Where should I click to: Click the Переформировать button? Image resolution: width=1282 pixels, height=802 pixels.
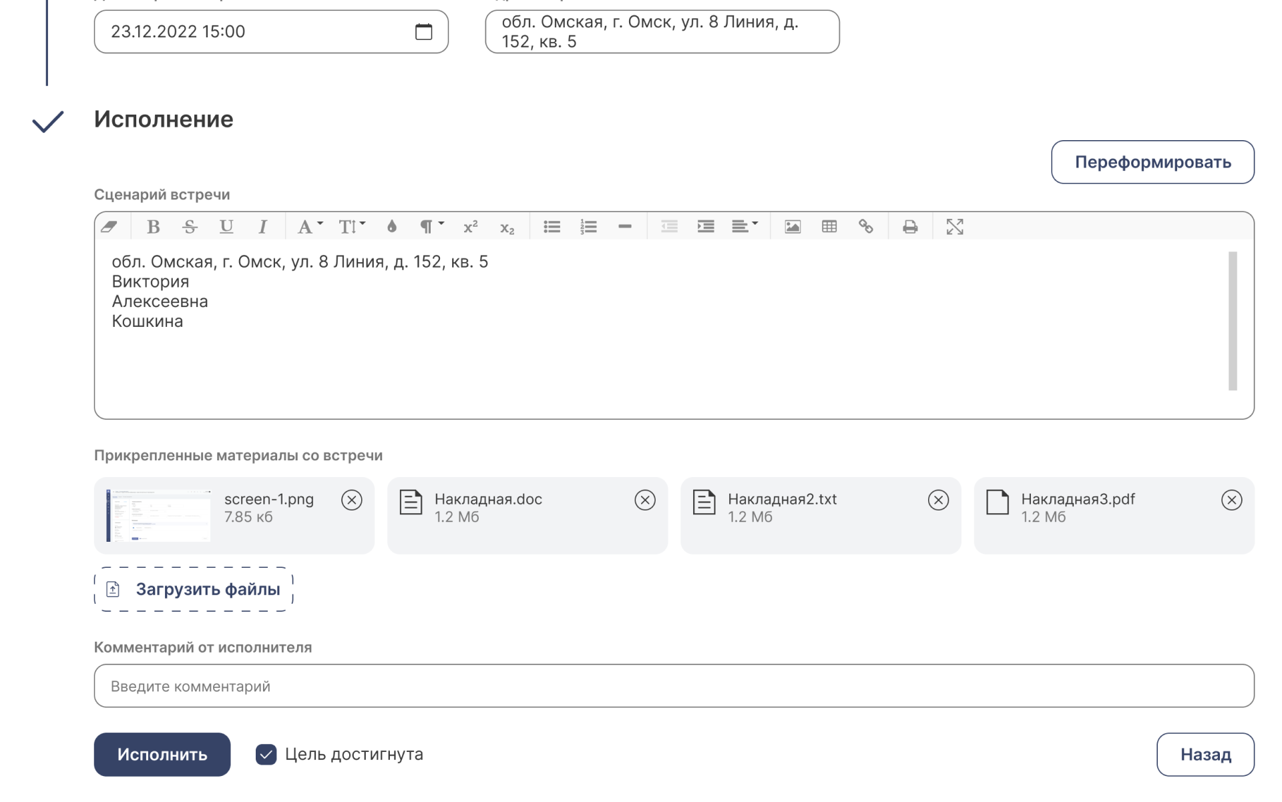click(1152, 162)
